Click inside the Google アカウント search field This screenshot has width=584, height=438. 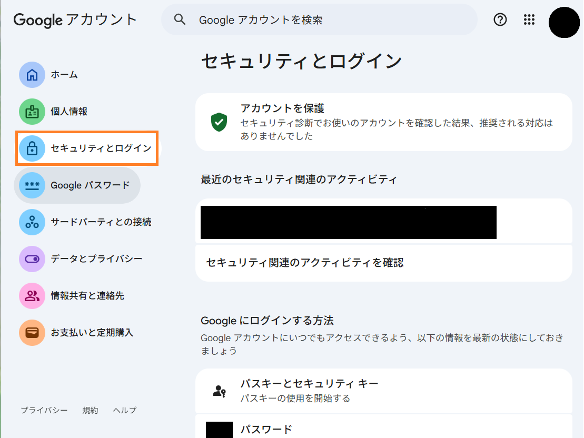click(316, 19)
